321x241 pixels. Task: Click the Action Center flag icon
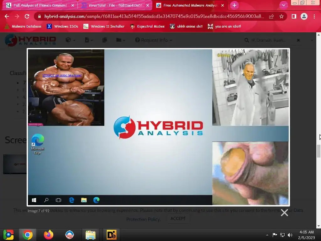pyautogui.click(x=275, y=235)
